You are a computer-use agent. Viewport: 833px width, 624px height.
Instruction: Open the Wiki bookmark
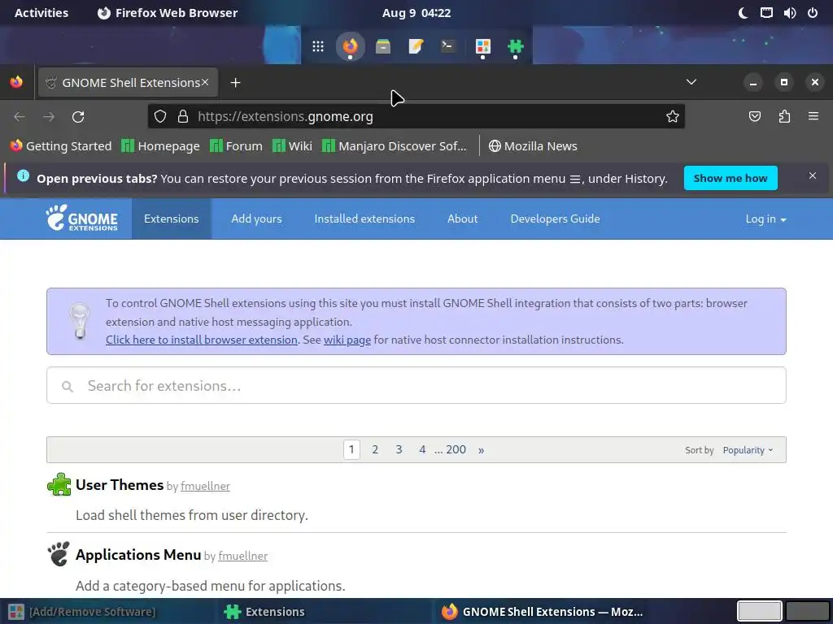[x=292, y=146]
